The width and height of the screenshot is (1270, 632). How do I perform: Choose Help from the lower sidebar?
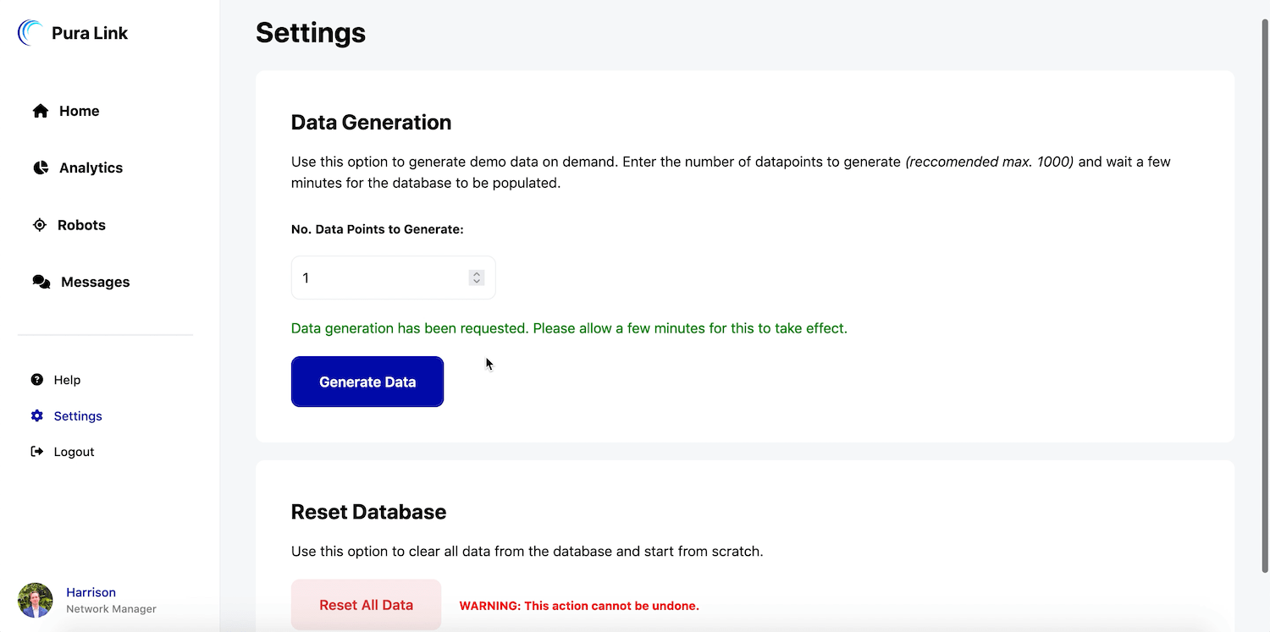(x=67, y=379)
